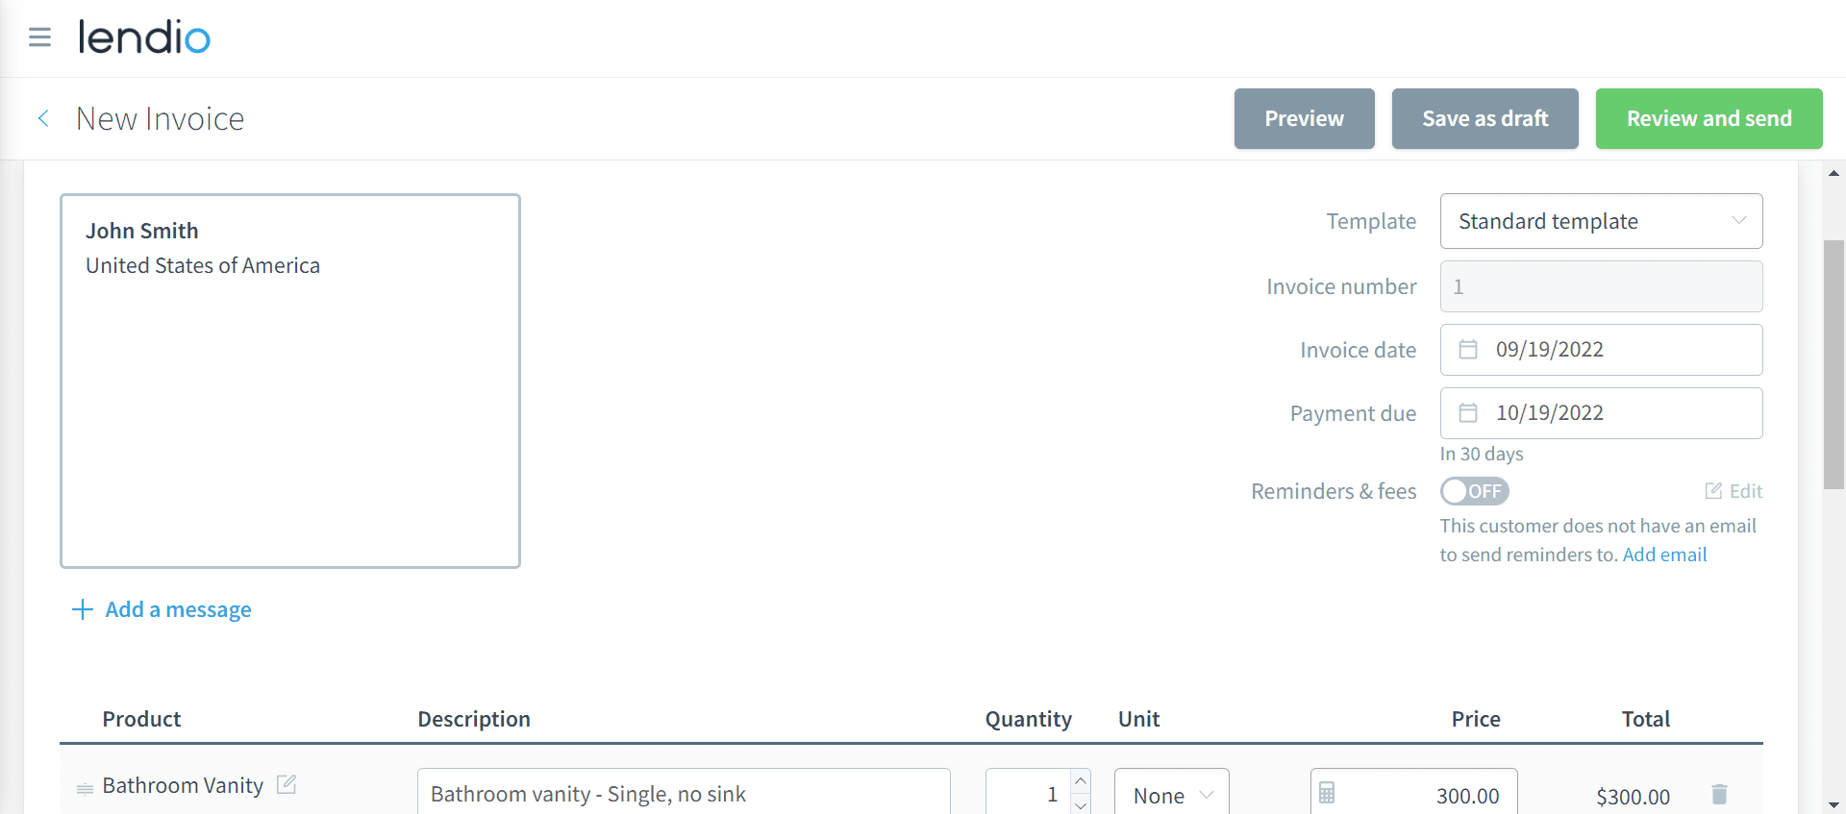Screen dimensions: 1846x814
Task: Toggle the Reminders & fees switch
Action: [1474, 491]
